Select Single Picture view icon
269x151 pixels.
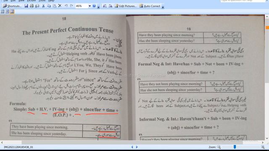(x=12, y=12)
